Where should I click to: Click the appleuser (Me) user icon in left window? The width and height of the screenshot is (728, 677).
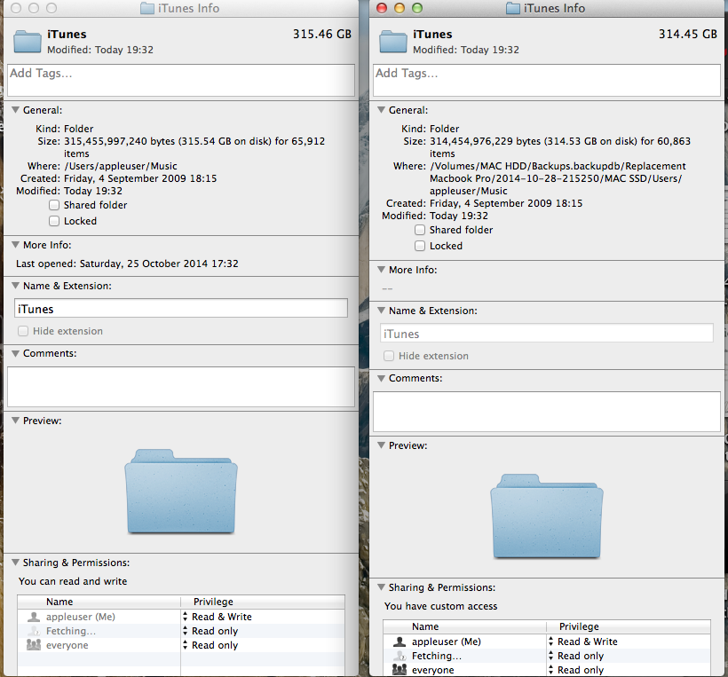tap(34, 617)
